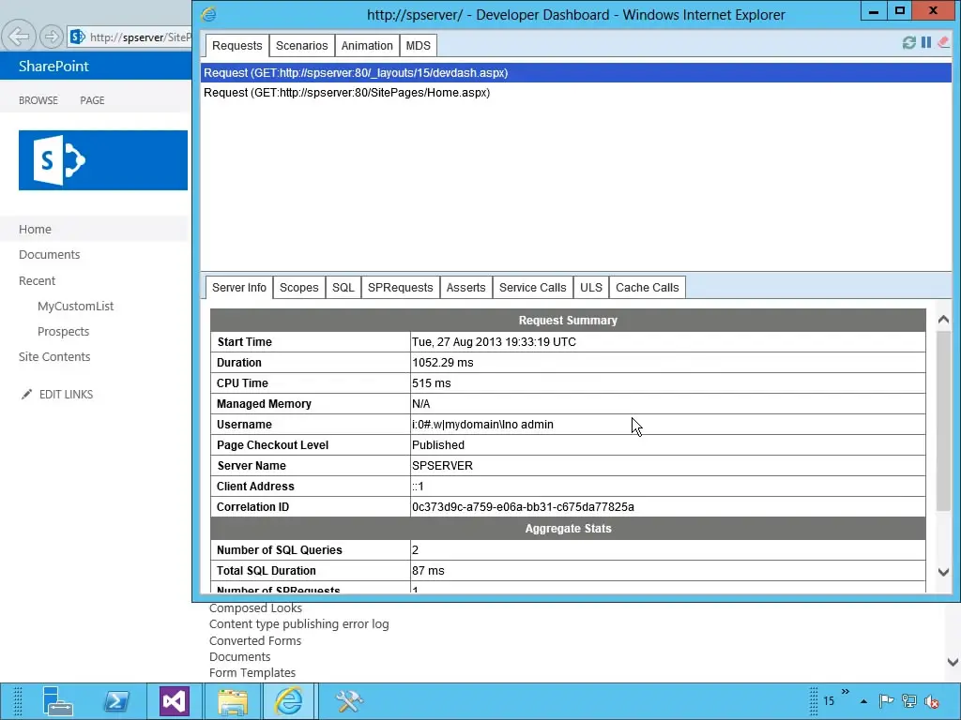This screenshot has height=720, width=961.
Task: Maximize the Developer Dashboard window
Action: pyautogui.click(x=900, y=11)
